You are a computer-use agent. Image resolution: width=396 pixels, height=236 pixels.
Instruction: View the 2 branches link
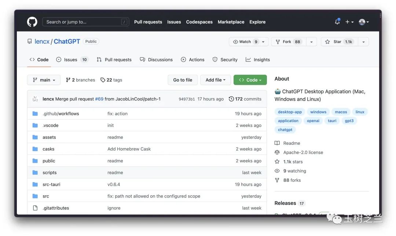coord(81,80)
